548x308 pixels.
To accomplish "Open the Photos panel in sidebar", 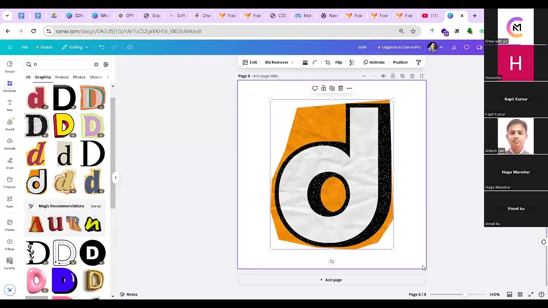I will tap(9, 225).
